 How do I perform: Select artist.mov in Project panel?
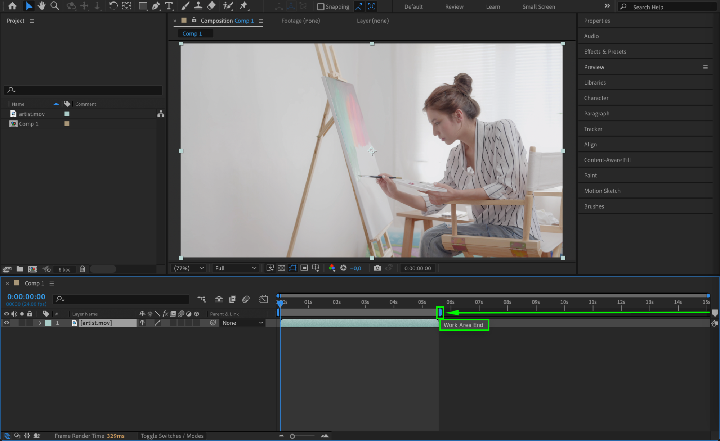32,114
